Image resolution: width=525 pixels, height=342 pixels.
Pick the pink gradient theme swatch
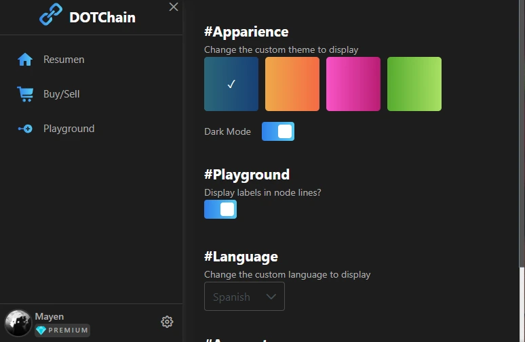tap(353, 84)
